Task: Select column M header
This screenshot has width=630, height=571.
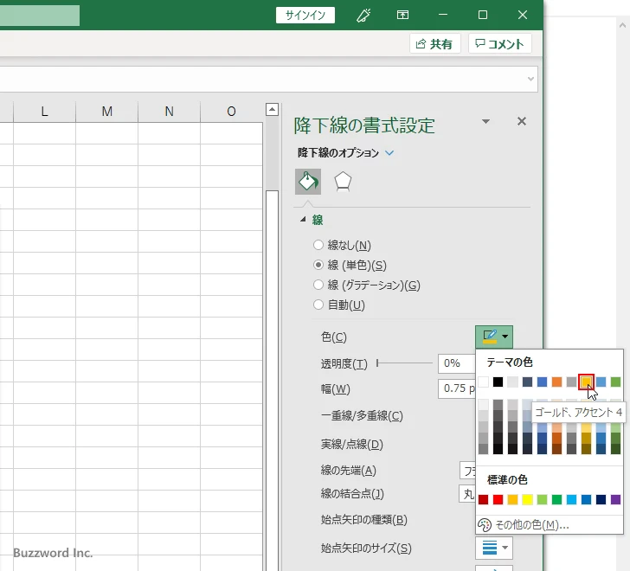Action: coord(107,112)
